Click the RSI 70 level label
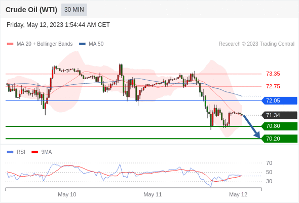 pos(269,163)
